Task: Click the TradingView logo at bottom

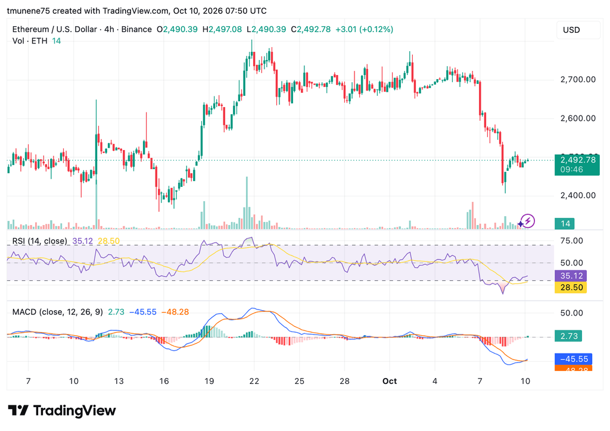Action: [62, 410]
